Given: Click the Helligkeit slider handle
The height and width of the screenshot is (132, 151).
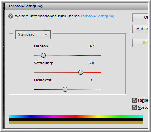Looking at the screenshot, I should pyautogui.click(x=65, y=89).
